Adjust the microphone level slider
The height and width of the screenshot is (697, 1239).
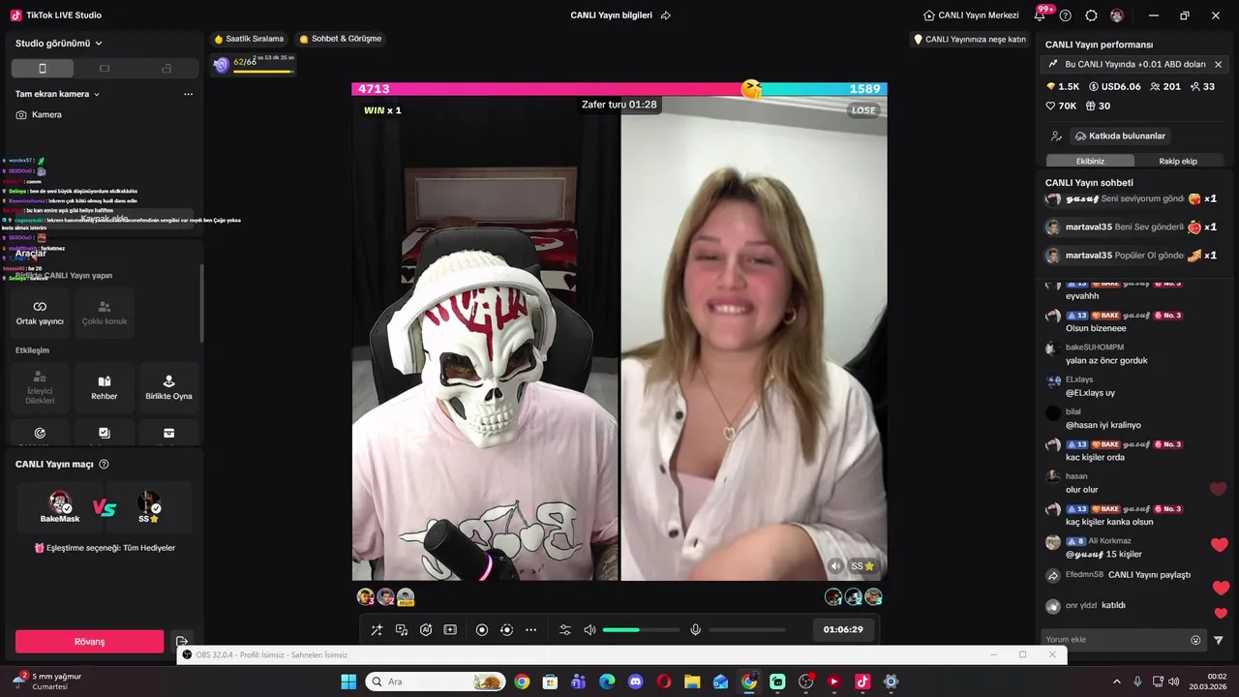click(747, 630)
